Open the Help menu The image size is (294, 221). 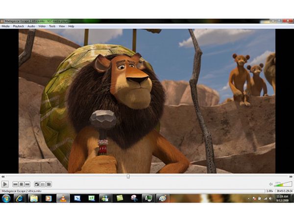71,27
